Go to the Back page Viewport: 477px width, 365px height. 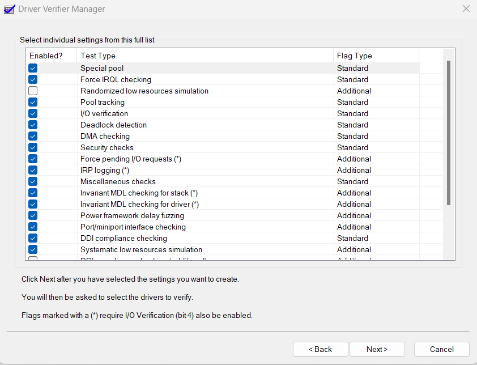320,349
